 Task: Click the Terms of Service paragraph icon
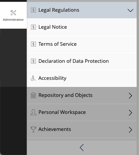point(33,44)
